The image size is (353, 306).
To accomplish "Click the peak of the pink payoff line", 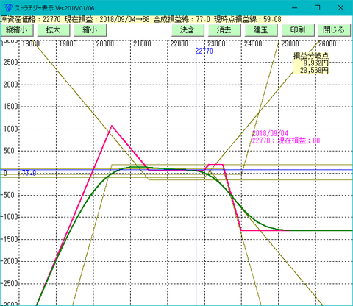I will [x=112, y=126].
